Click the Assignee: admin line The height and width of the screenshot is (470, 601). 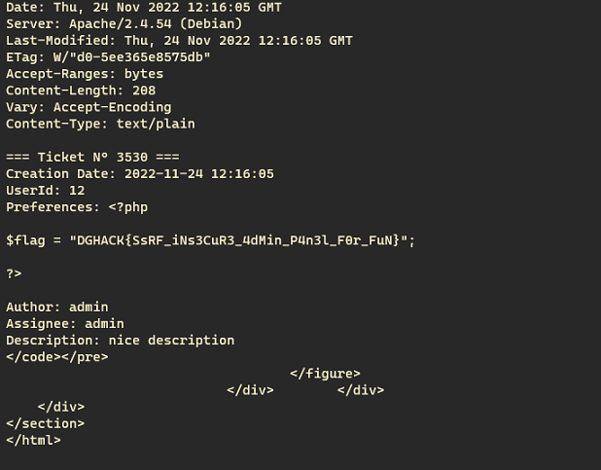pyautogui.click(x=65, y=324)
